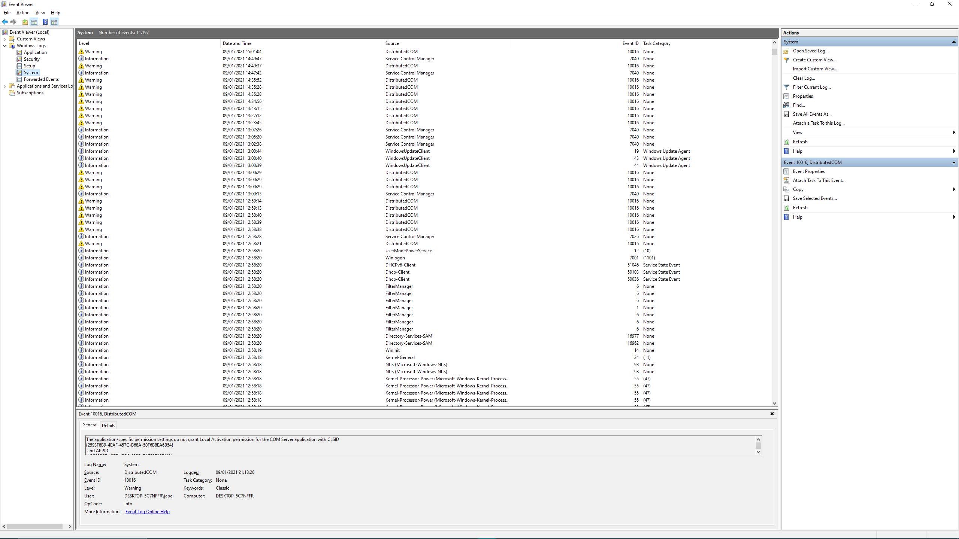This screenshot has height=539, width=959.
Task: Click the blue Help toolbar icon
Action: pos(45,22)
